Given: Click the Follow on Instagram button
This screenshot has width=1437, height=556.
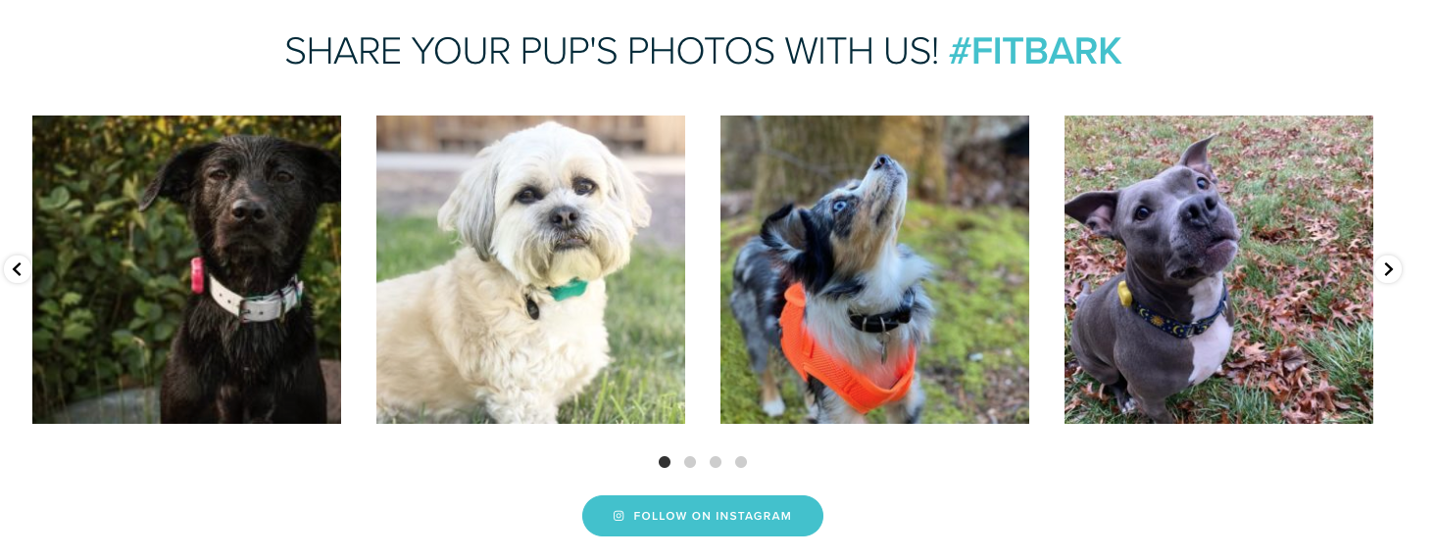Looking at the screenshot, I should [703, 516].
